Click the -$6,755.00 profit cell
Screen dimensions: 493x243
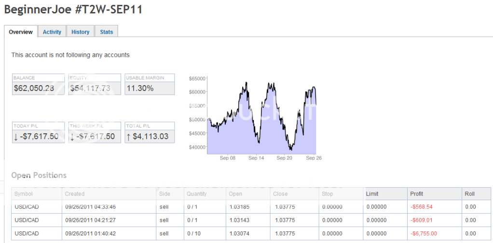point(424,233)
